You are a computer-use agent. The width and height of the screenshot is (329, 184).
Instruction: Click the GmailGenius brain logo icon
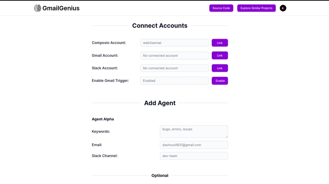37,8
